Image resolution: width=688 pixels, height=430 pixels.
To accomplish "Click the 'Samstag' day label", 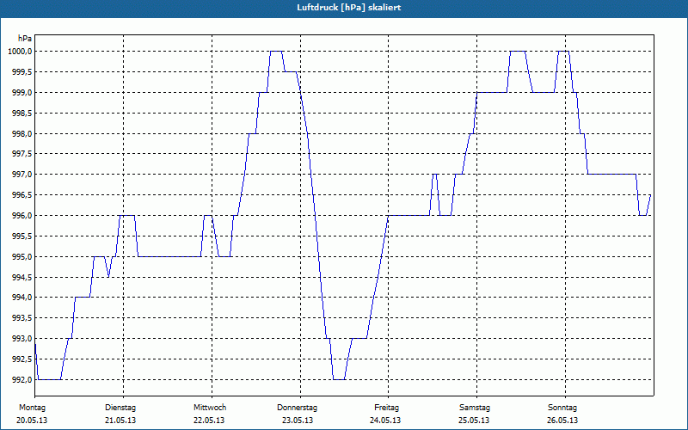I will 475,408.
